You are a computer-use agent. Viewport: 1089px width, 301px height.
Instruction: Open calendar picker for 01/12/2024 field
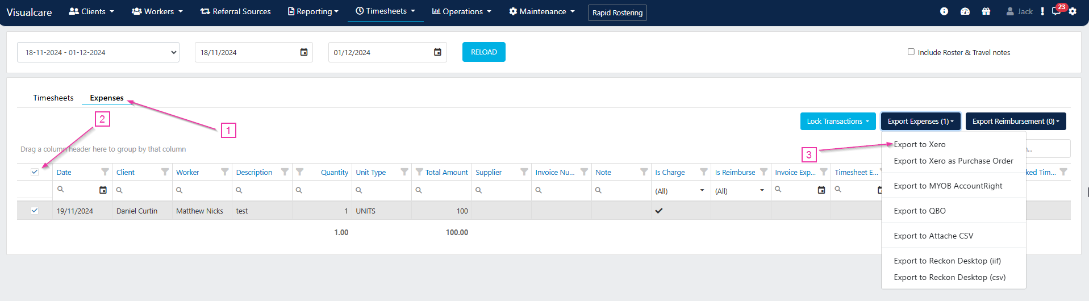pyautogui.click(x=437, y=52)
